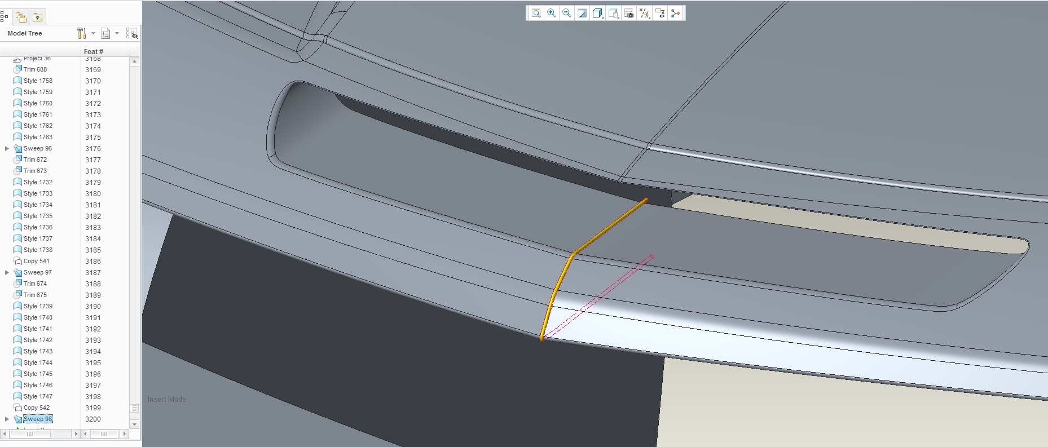Select Style 1739 in the model tree

click(38, 306)
